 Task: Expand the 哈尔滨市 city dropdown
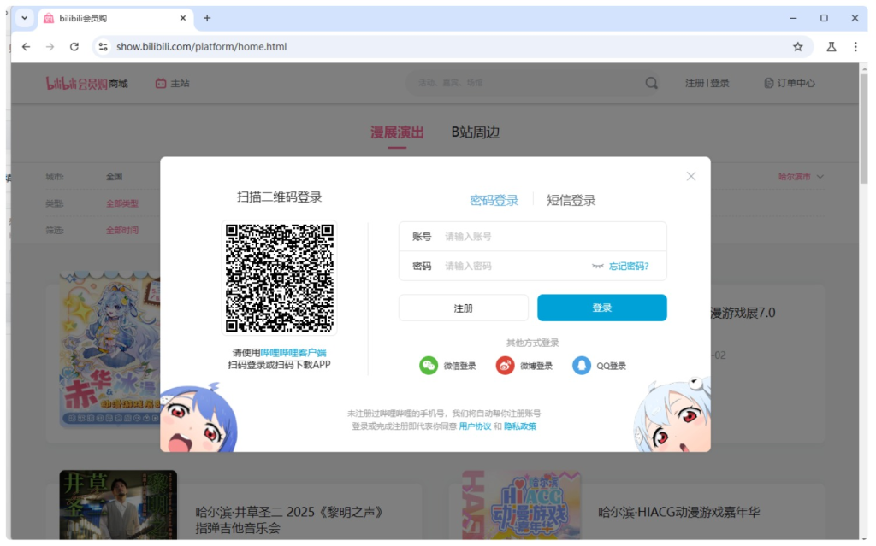(801, 176)
